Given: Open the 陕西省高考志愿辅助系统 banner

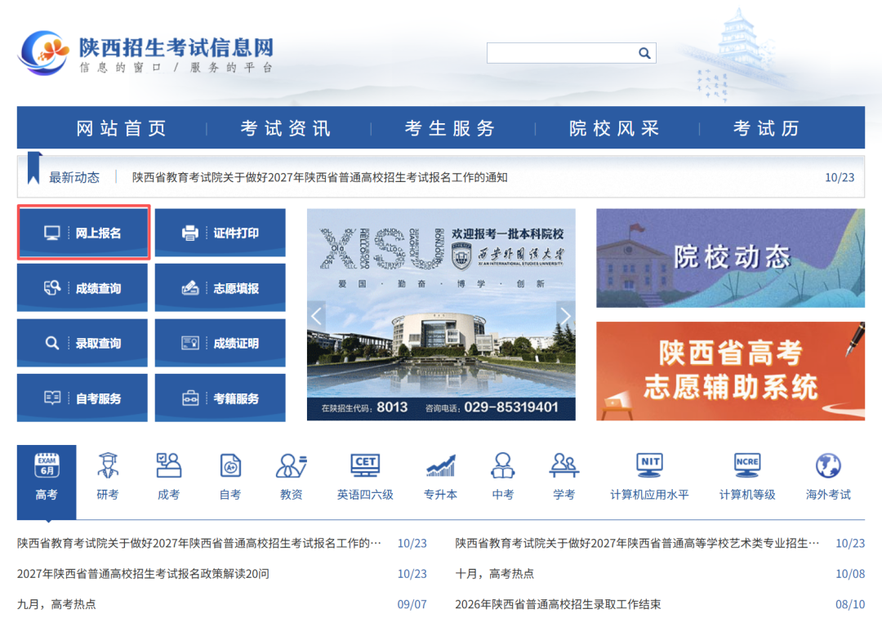Looking at the screenshot, I should (730, 371).
